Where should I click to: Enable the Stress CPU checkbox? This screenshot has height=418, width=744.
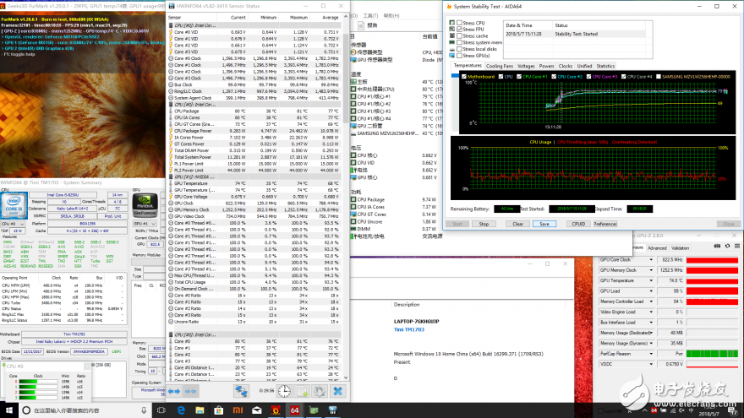(457, 23)
